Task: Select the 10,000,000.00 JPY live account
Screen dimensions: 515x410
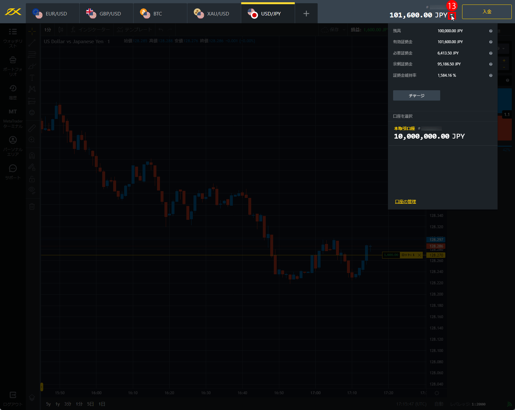Action: tap(429, 136)
